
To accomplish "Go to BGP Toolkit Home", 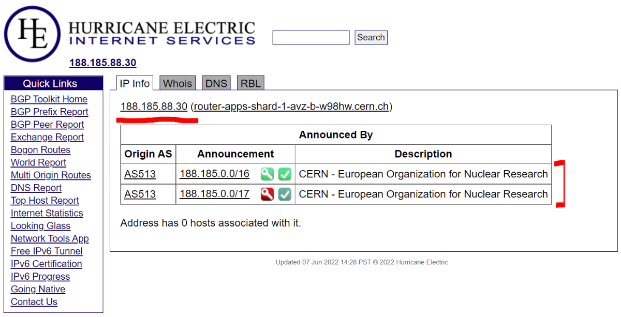I will [49, 99].
